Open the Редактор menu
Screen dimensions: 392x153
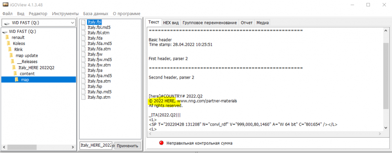[x=38, y=13]
